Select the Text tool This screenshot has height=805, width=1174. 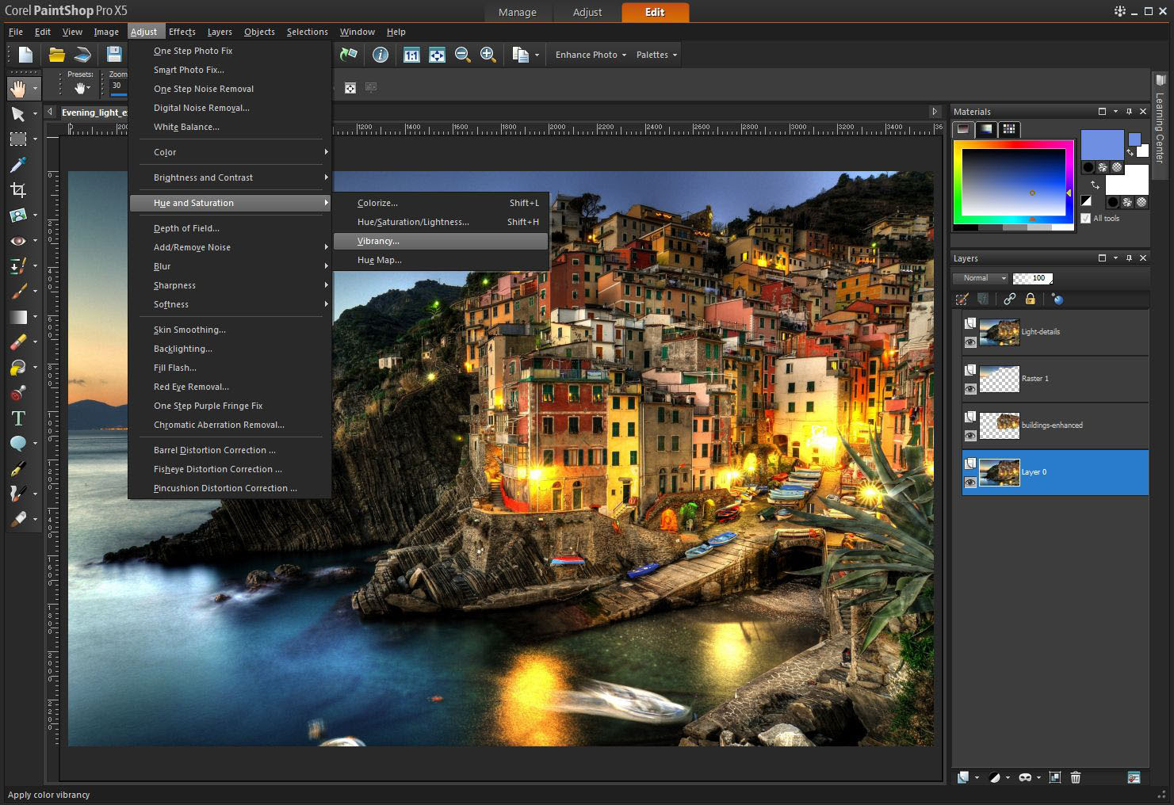click(x=17, y=418)
